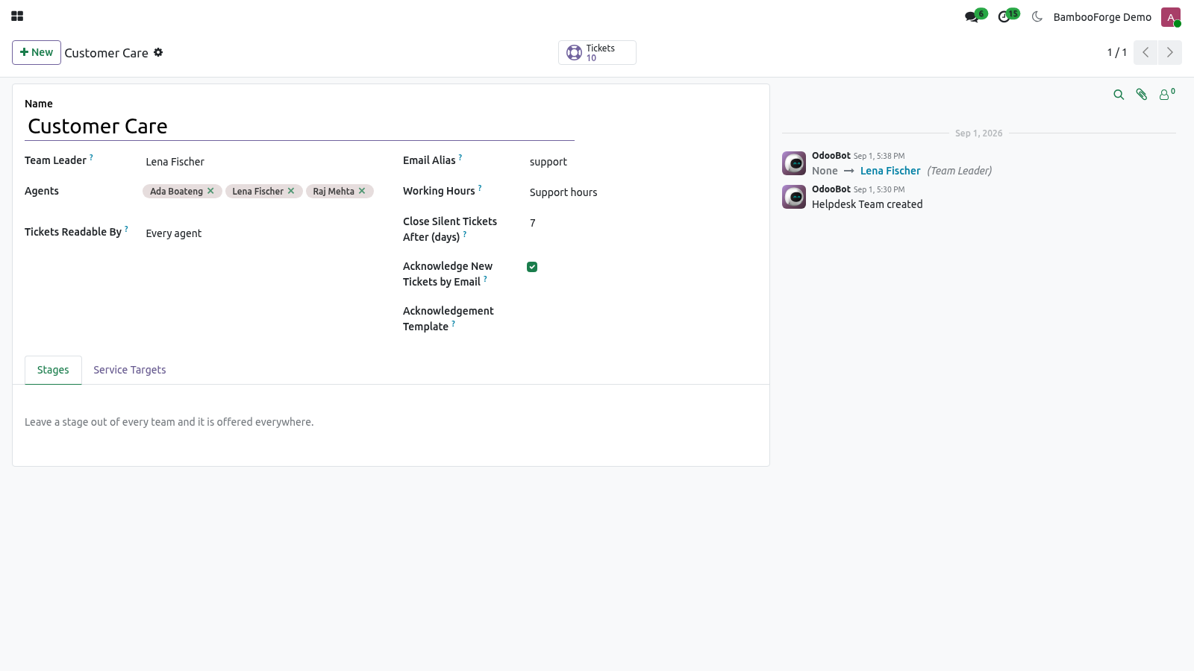This screenshot has width=1194, height=671.
Task: Remove Ada Boateng from agents
Action: pos(210,191)
